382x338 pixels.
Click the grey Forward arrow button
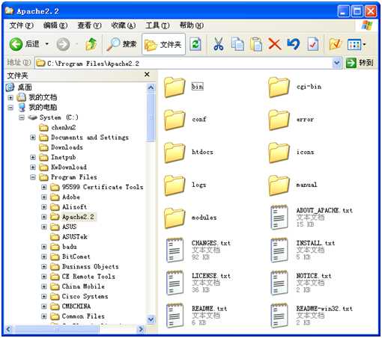click(63, 44)
